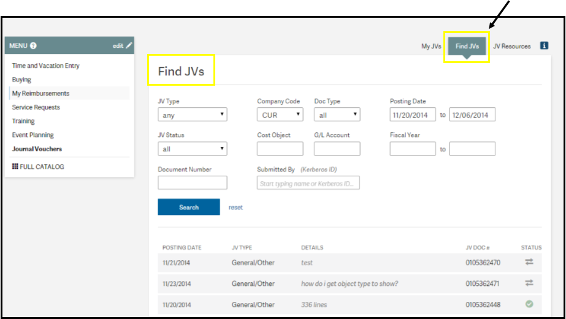Open Event Planning menu item

(x=33, y=135)
